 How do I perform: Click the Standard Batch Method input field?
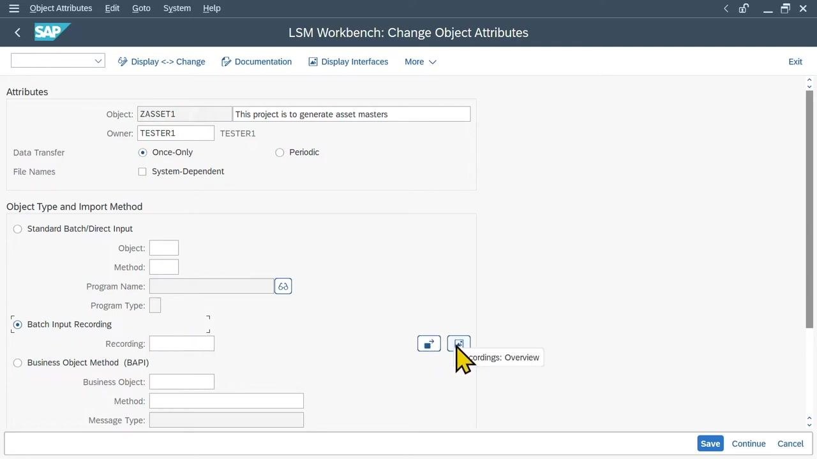[164, 267]
